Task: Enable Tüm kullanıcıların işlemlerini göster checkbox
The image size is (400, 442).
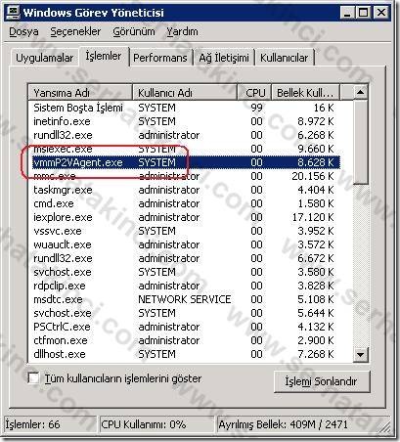Action: coord(33,378)
